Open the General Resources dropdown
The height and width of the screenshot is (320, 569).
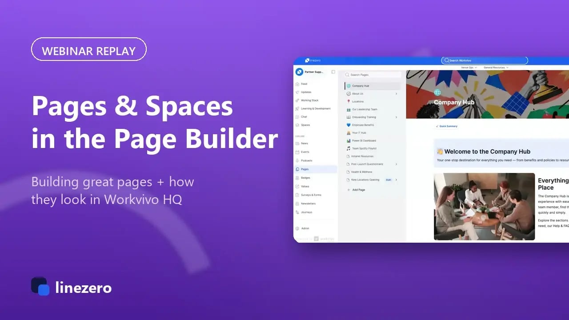(x=496, y=68)
